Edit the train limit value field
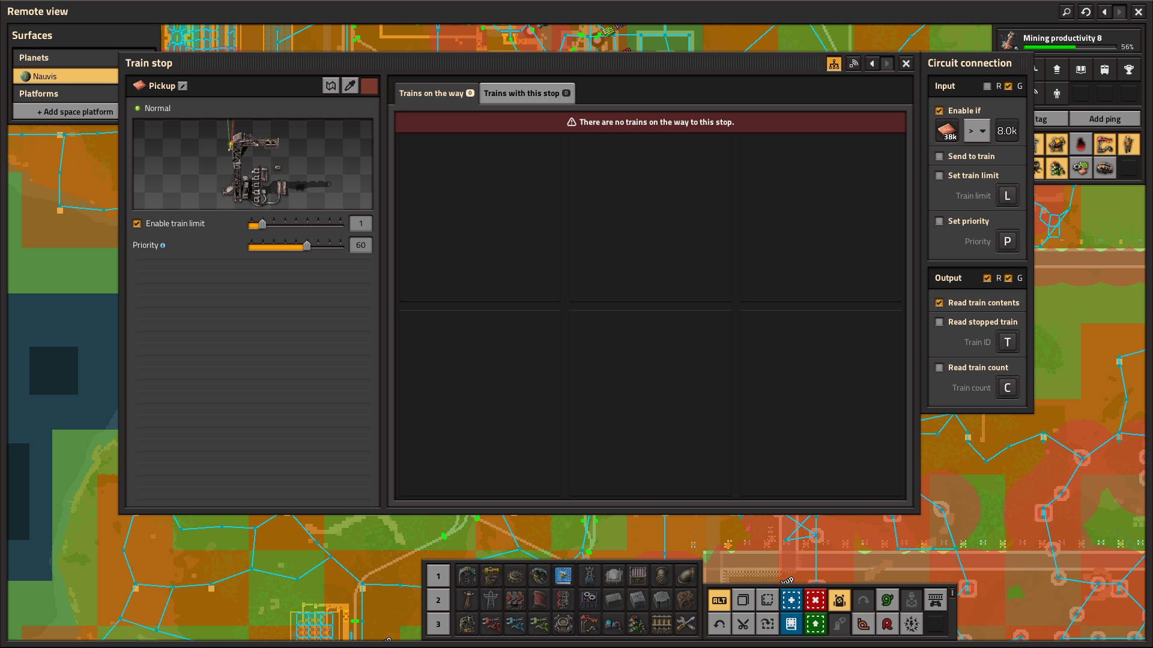Viewport: 1153px width, 648px height. point(360,224)
